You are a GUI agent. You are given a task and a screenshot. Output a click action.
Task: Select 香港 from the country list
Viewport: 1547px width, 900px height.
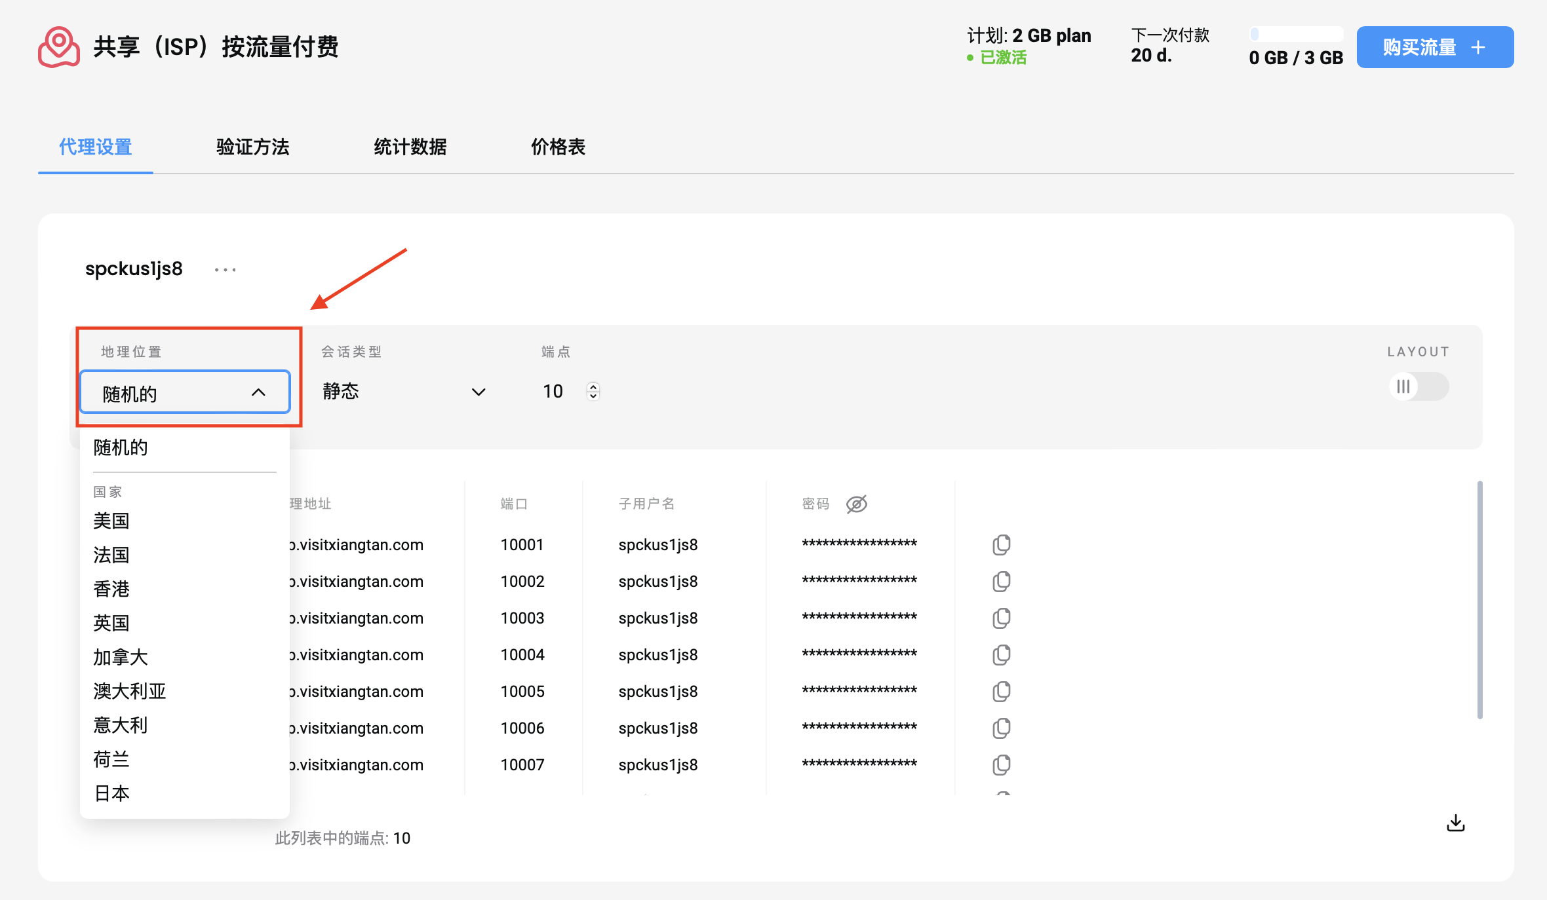[x=111, y=590]
